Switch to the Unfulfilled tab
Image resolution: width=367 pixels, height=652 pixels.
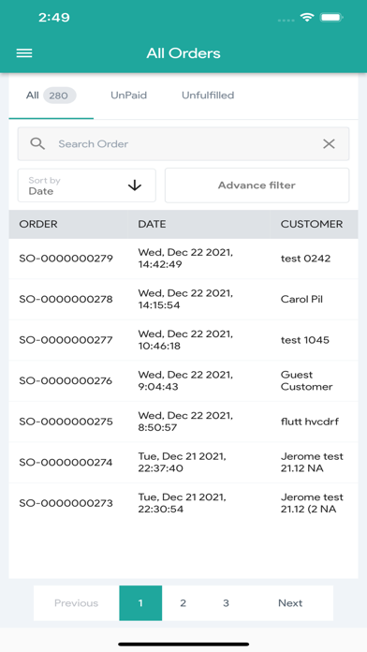(x=208, y=96)
